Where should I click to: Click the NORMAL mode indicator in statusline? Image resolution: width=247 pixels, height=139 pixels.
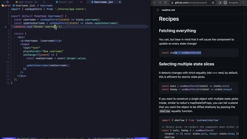coord(9,138)
